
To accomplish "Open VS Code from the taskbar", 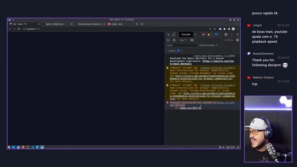I will coord(32,147).
